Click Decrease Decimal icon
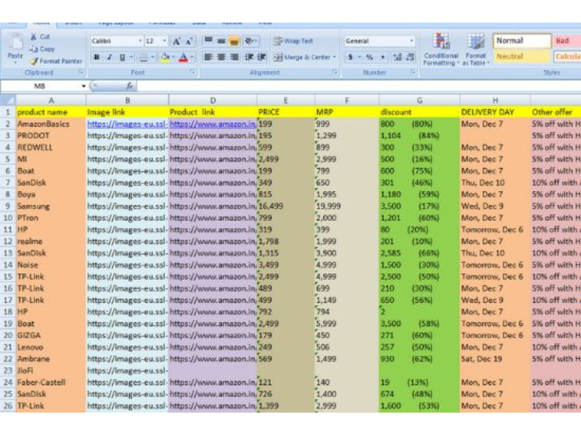Viewport: 581px width, 435px height. (x=410, y=57)
